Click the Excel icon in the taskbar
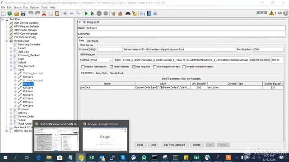 pos(91,157)
